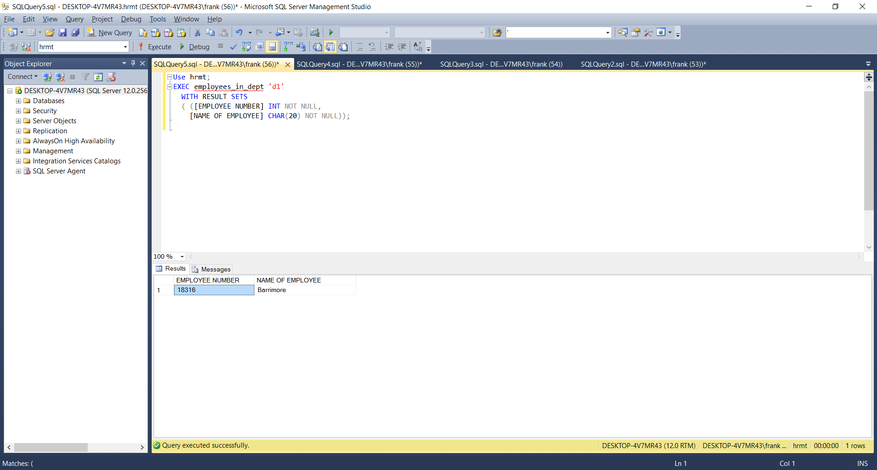Viewport: 877px width, 470px height.
Task: Click the Debug button
Action: pos(195,47)
